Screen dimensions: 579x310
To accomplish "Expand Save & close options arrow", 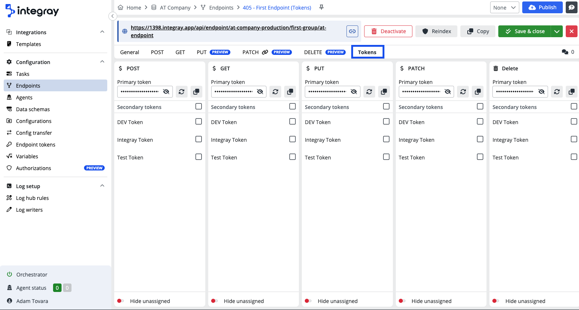I will (557, 31).
